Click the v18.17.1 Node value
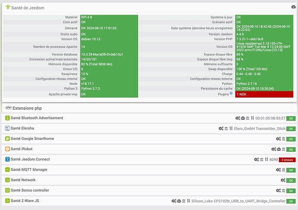The height and width of the screenshot is (210, 298). click(87, 83)
